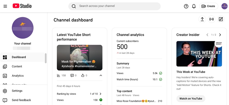
Task: Click the '-1 in last 28 days' text
Action: [125, 53]
